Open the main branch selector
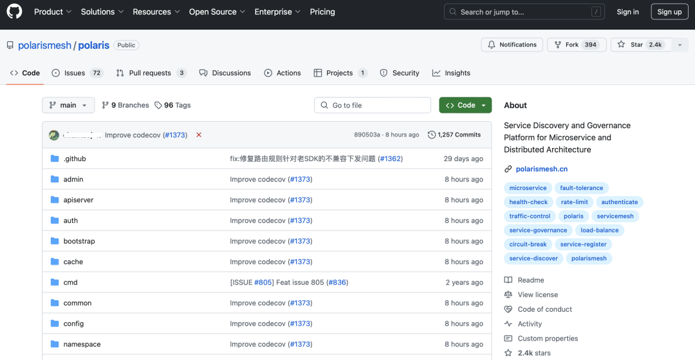This screenshot has height=360, width=695. (68, 105)
